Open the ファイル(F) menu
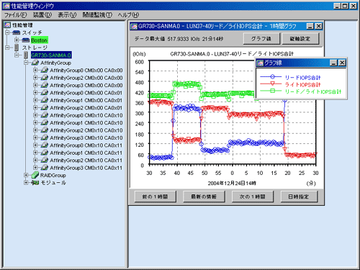This screenshot has width=360, height=270. point(16,15)
